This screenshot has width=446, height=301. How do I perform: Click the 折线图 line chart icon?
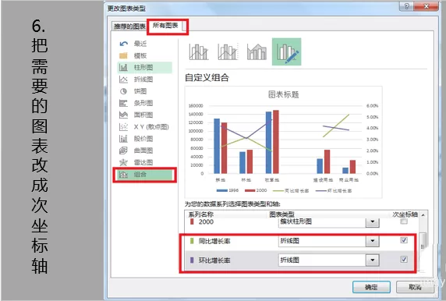123,80
